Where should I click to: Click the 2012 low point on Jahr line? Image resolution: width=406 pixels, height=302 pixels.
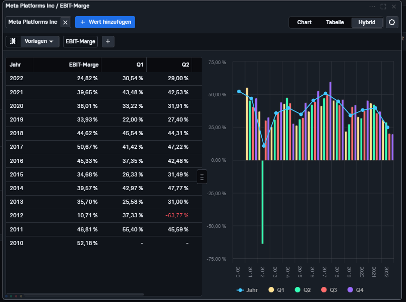(264, 146)
